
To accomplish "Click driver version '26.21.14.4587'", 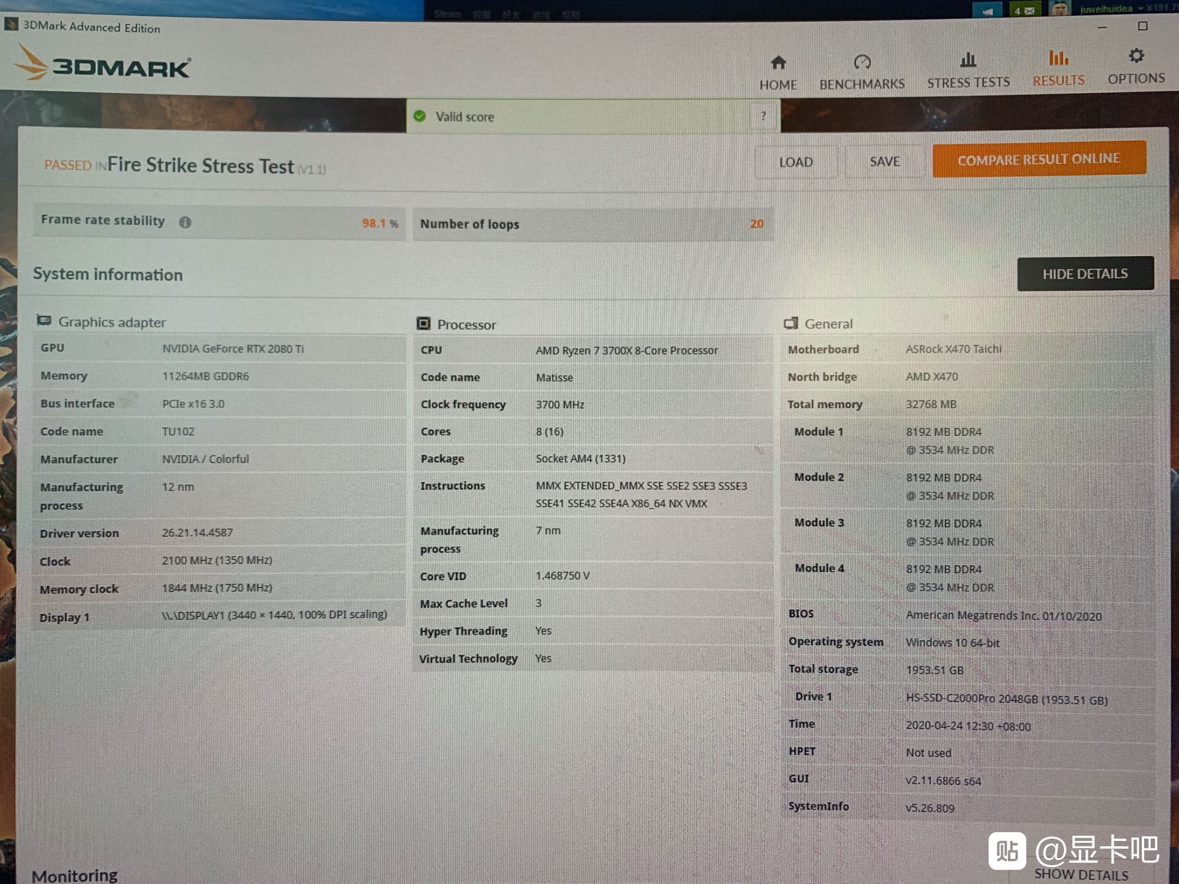I will pos(197,533).
